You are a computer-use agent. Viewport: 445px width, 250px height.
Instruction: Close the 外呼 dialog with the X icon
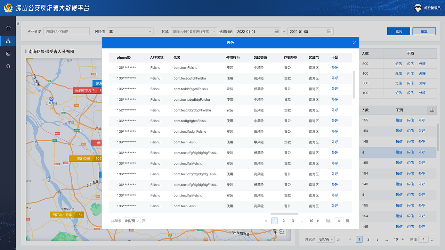354,43
